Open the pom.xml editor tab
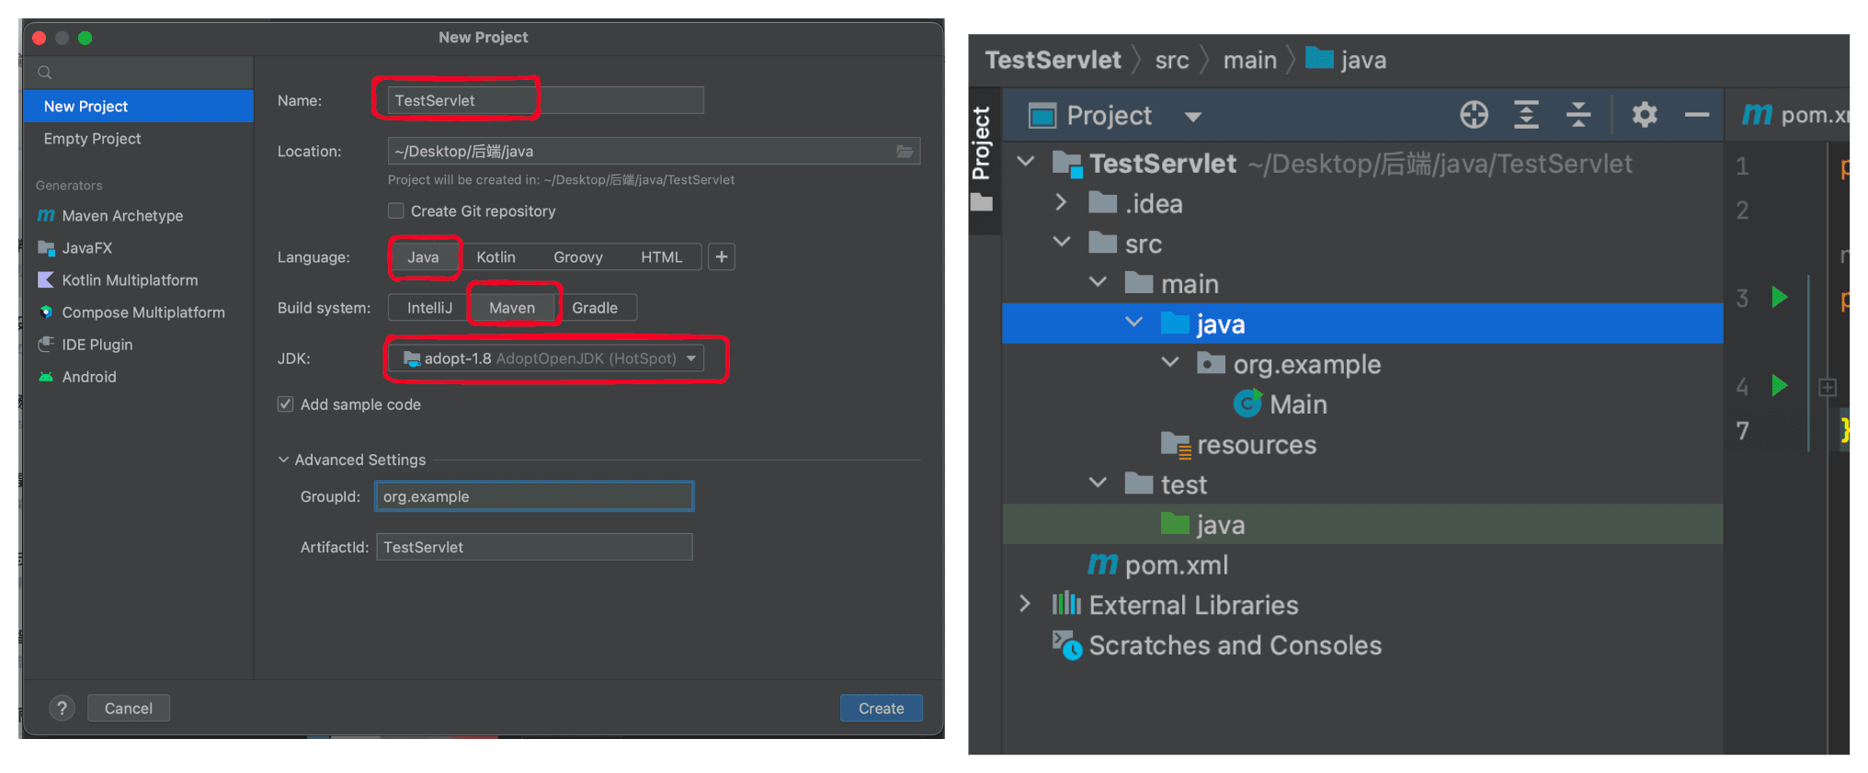Screen dimensions: 1868x773 (1795, 115)
